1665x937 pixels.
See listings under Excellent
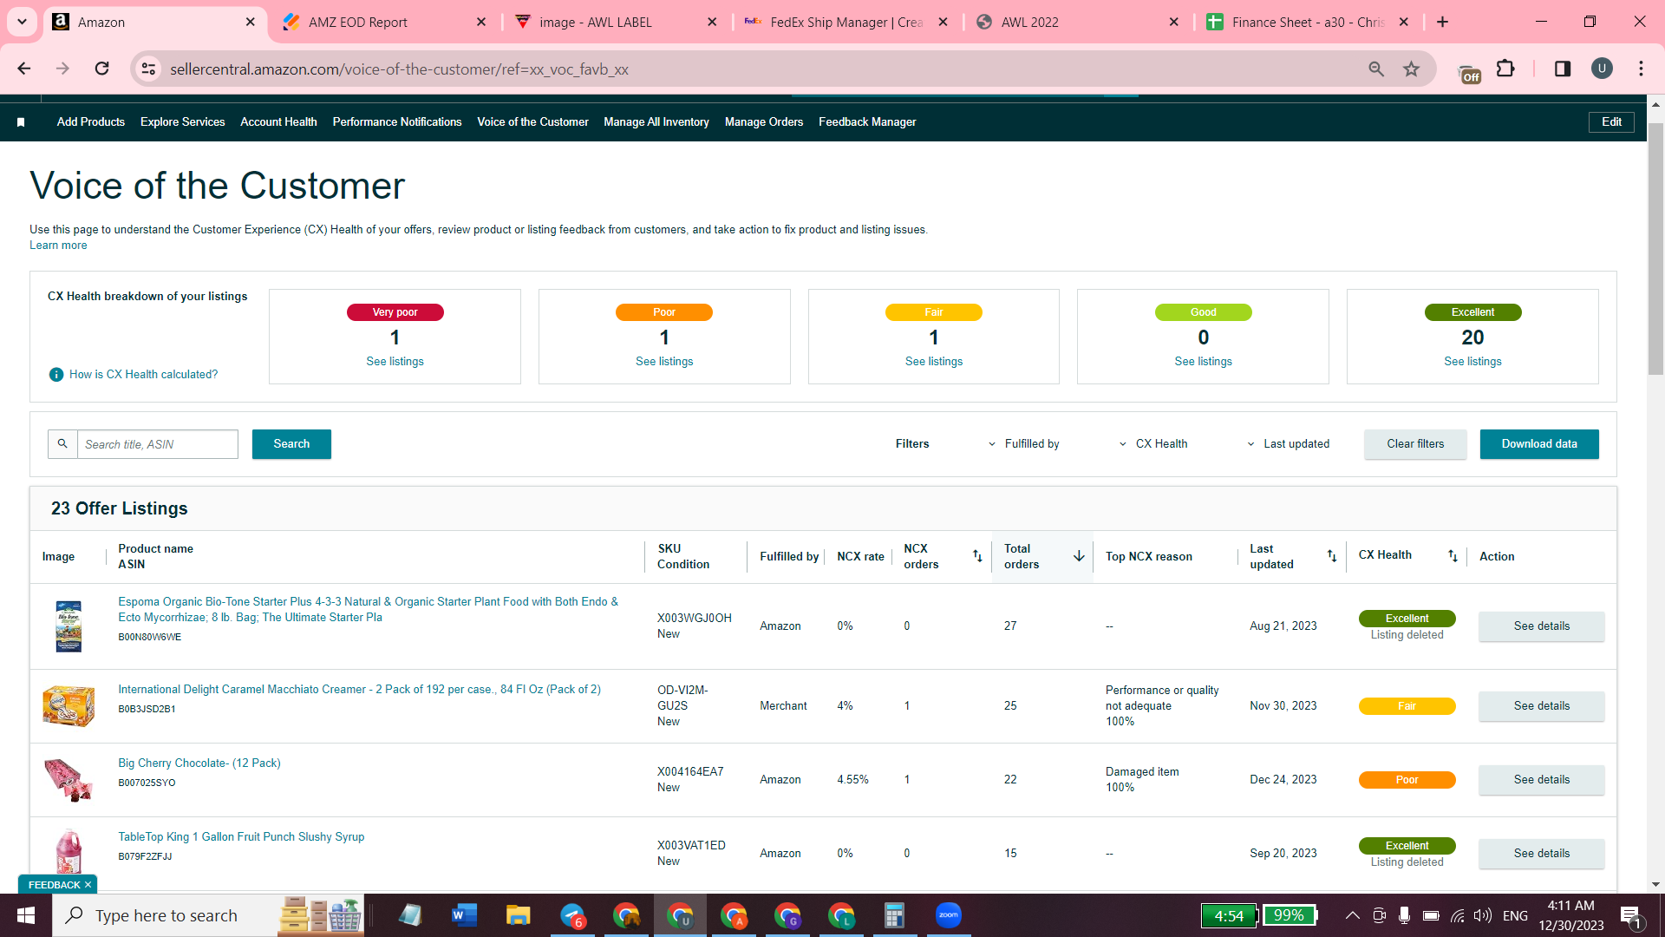[1472, 362]
